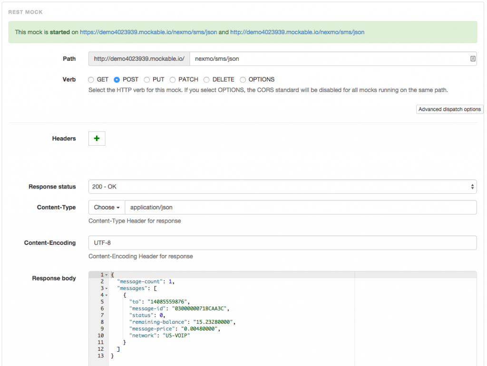
Task: Focus the Content-Type text field
Action: pyautogui.click(x=300, y=207)
